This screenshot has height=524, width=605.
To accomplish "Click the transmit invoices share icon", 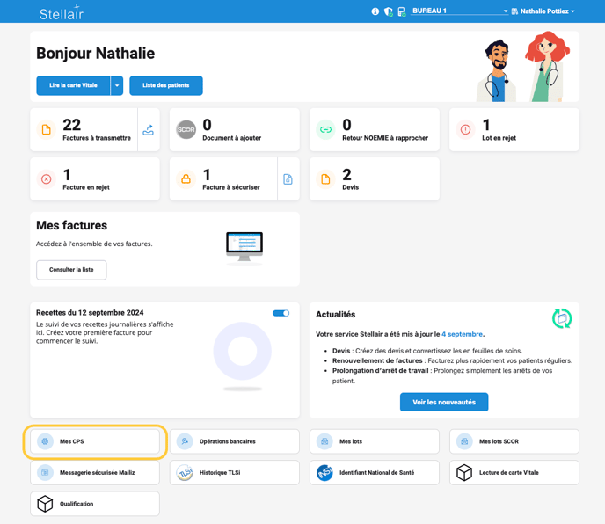I will [148, 130].
